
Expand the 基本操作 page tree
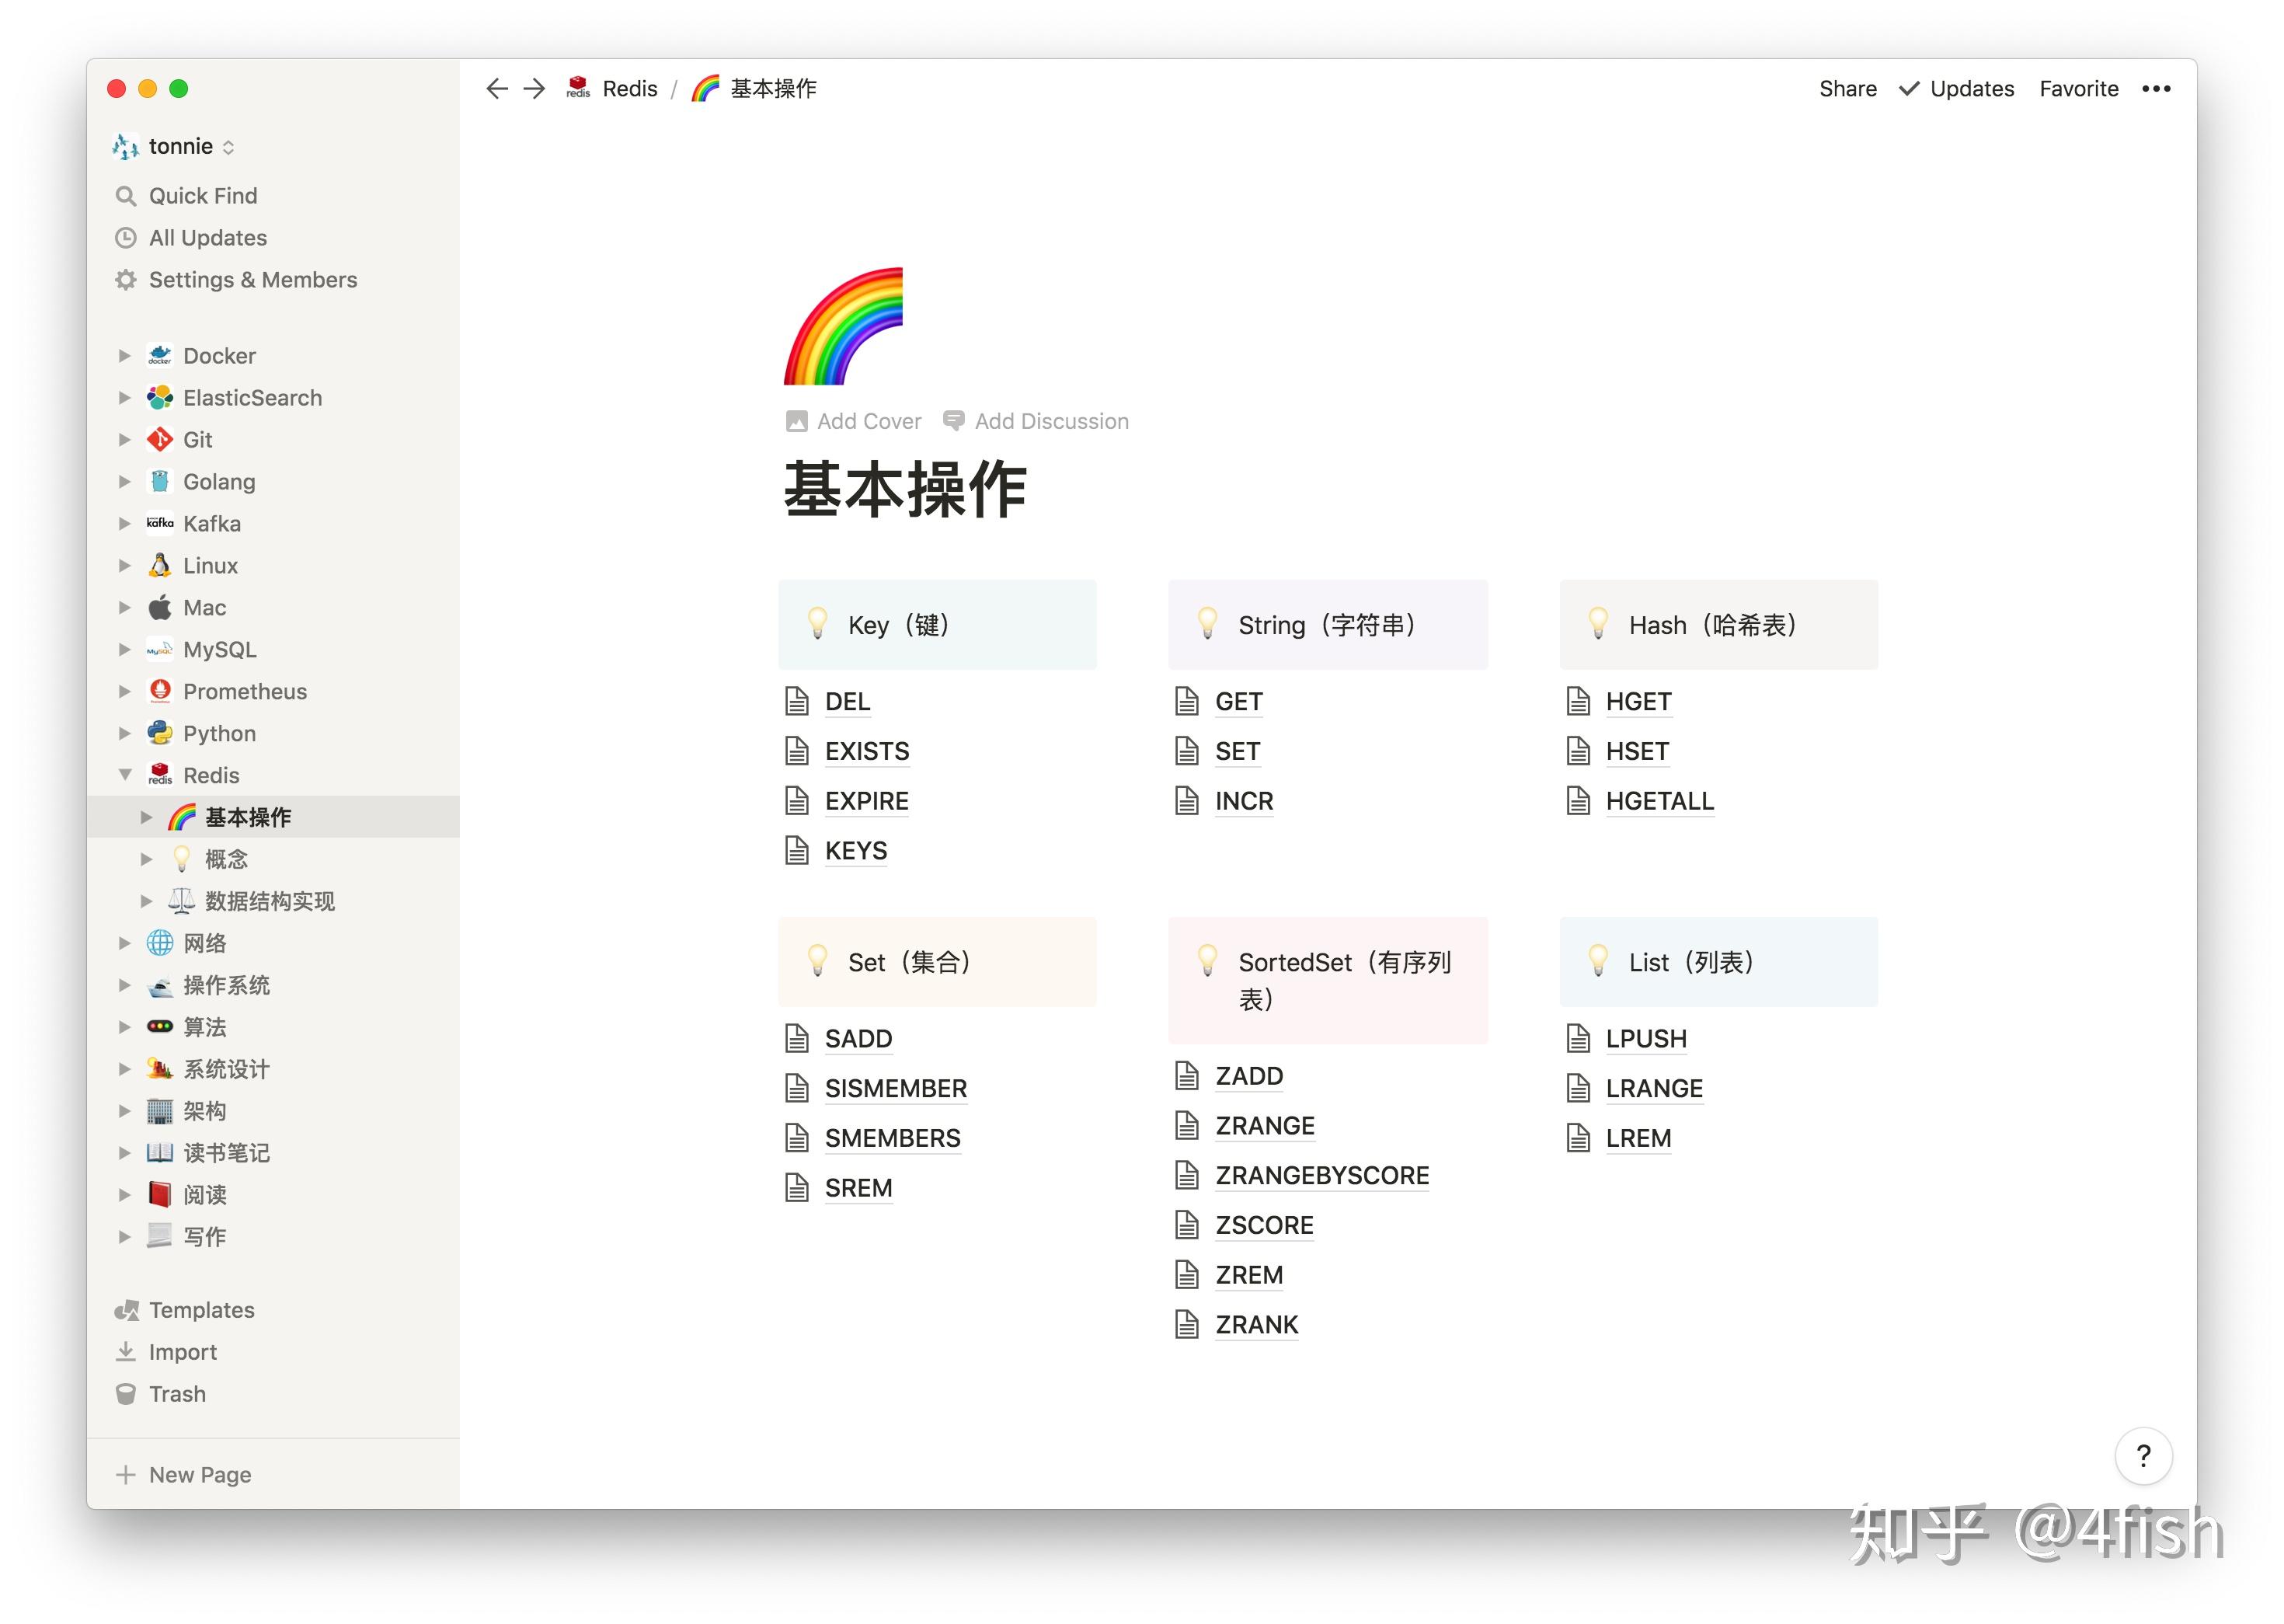147,816
